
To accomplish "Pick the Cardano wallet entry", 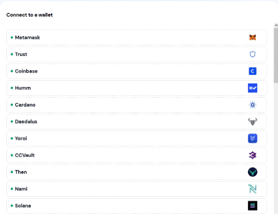I will point(136,105).
